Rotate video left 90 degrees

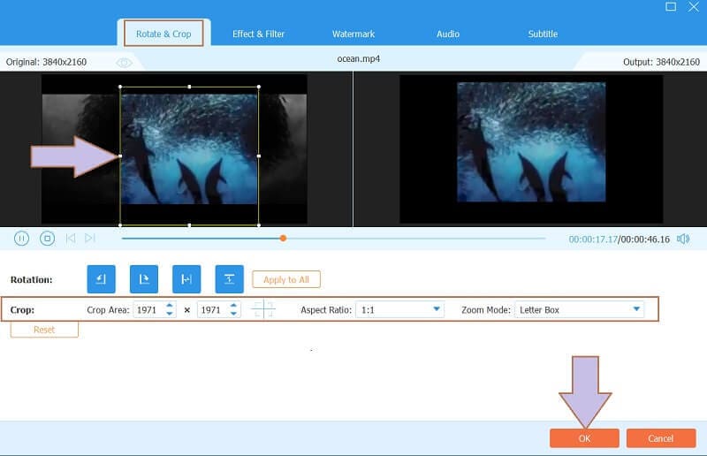click(x=101, y=279)
